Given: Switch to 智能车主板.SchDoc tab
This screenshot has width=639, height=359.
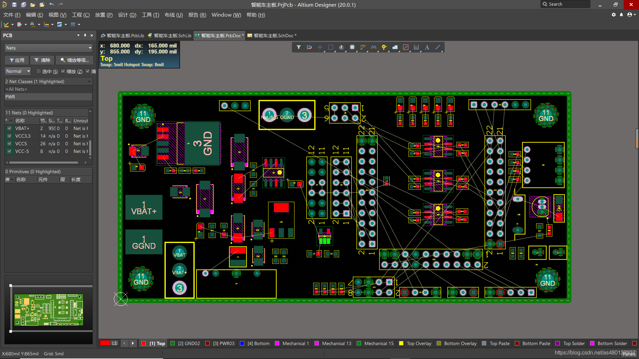Looking at the screenshot, I should coord(273,36).
